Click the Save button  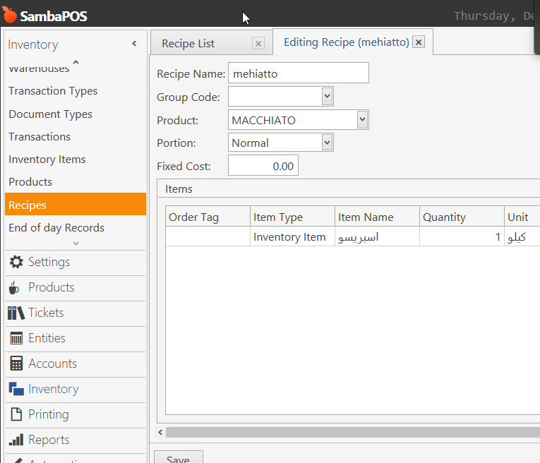pos(178,457)
